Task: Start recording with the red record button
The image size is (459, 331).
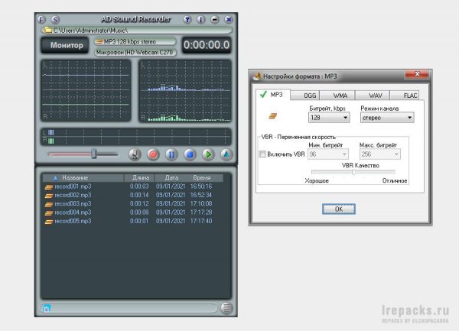Action: pyautogui.click(x=153, y=154)
